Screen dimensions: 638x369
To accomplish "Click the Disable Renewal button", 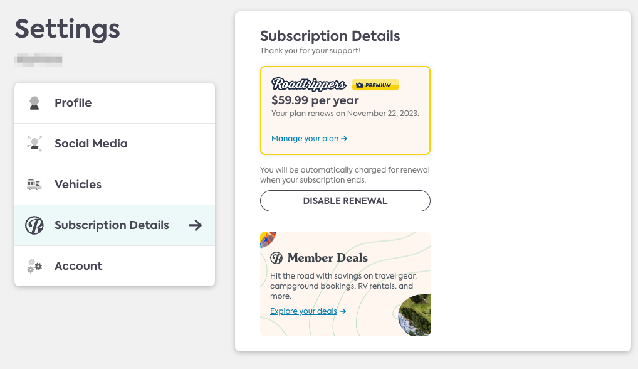I will pyautogui.click(x=345, y=201).
